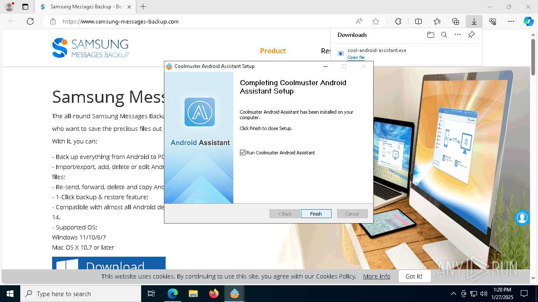The height and width of the screenshot is (302, 538).
Task: Click the browser back arrow
Action: click(12, 21)
